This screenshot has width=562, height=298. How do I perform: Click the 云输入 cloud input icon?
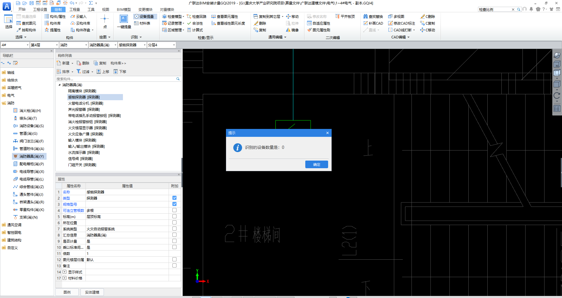point(78,17)
